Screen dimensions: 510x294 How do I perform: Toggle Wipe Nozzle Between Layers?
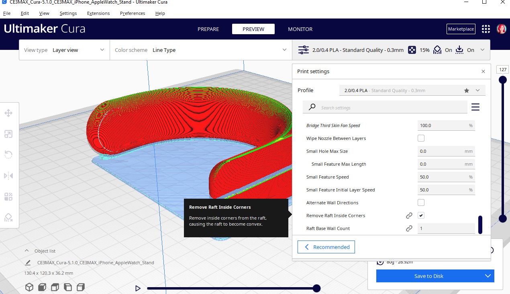tap(421, 138)
